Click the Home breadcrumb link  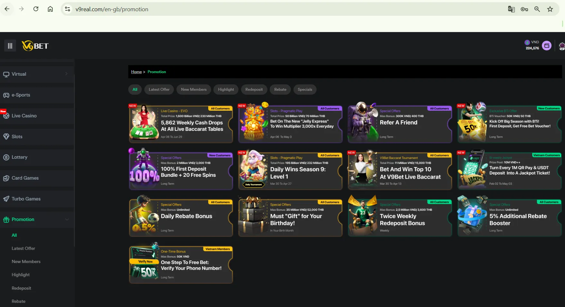136,72
